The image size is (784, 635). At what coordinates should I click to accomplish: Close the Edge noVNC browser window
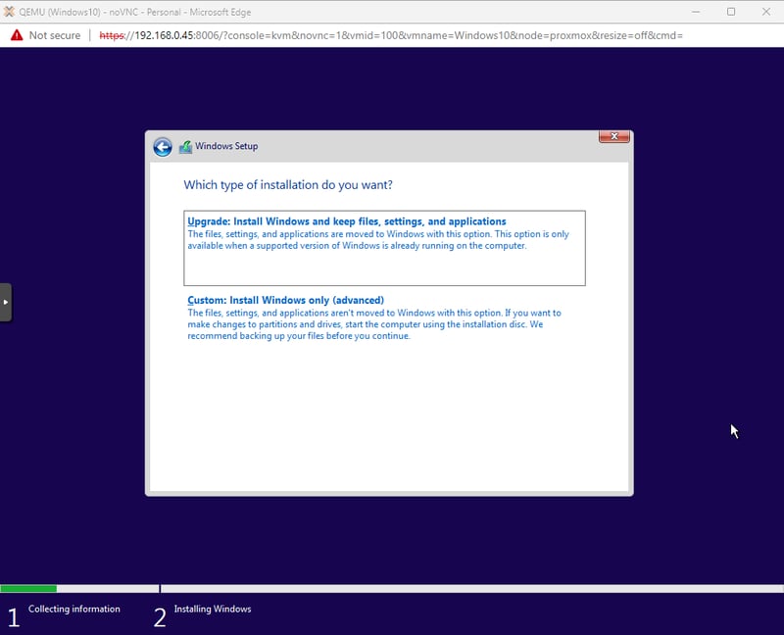(767, 11)
